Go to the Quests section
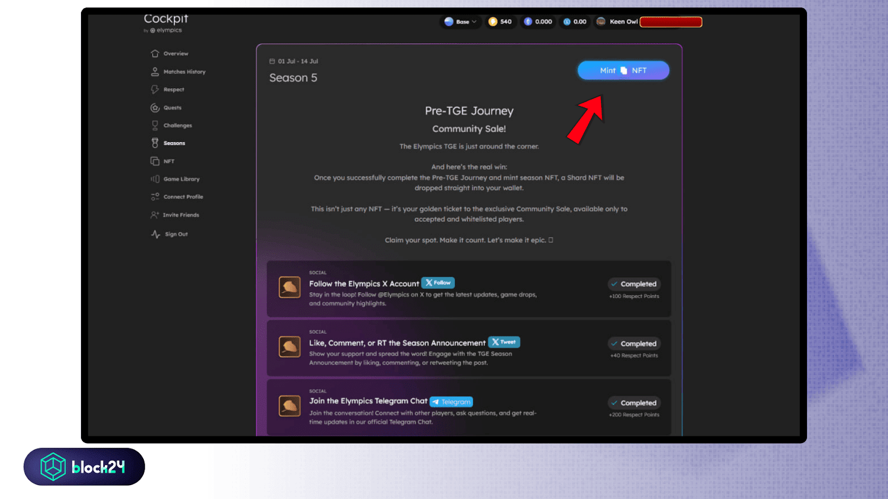The height and width of the screenshot is (499, 888). [172, 108]
